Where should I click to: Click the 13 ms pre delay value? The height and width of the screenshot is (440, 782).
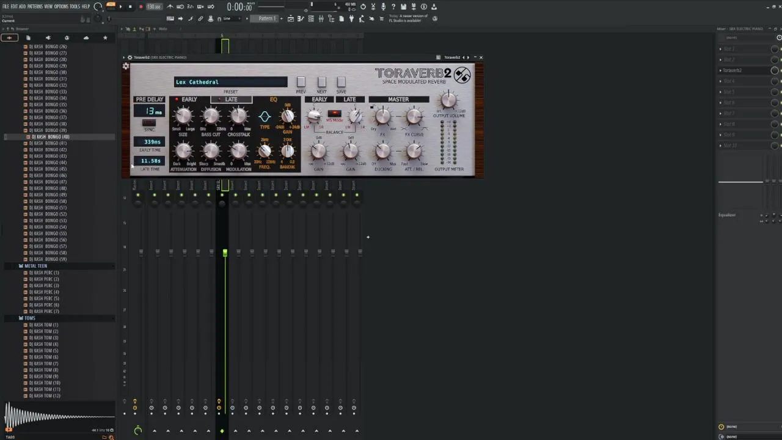(x=149, y=111)
